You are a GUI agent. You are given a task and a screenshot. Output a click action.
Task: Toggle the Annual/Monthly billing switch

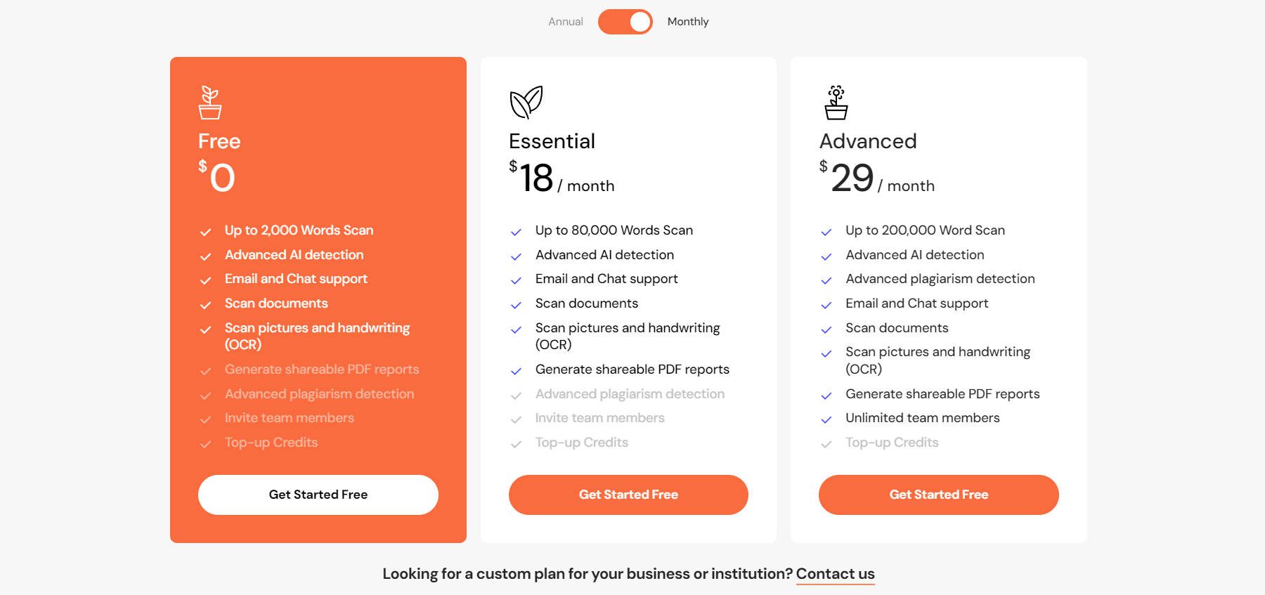[x=625, y=22]
